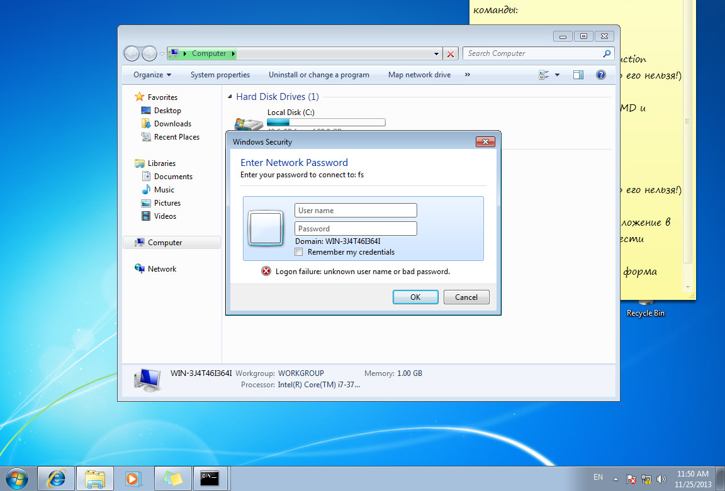Click the user account picture tile
This screenshot has width=725, height=491.
pos(266,228)
